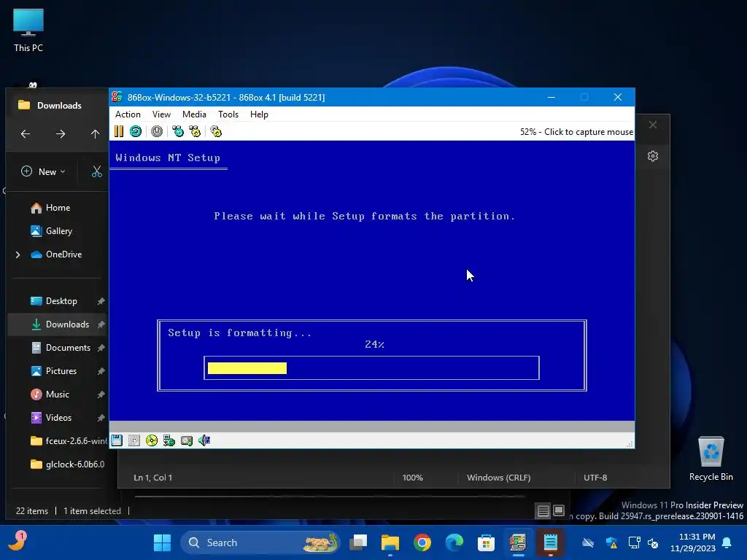Screen dimensions: 747x560
Task: Click the 100% zoom level in Notepad
Action: point(413,477)
